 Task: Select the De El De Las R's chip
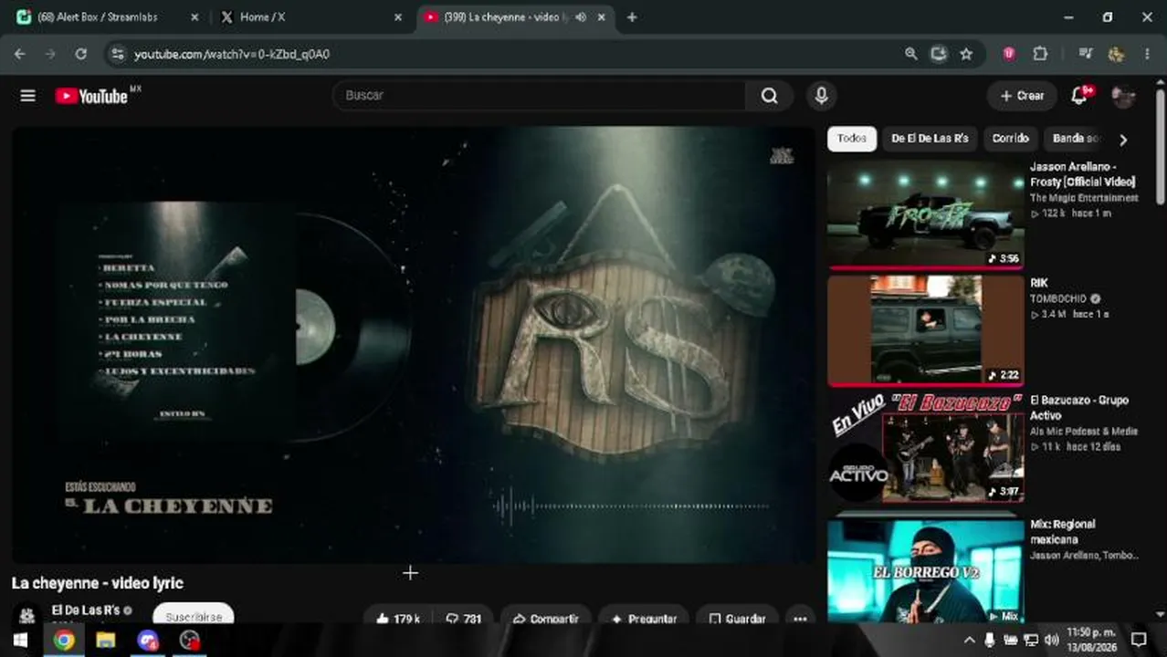click(930, 139)
